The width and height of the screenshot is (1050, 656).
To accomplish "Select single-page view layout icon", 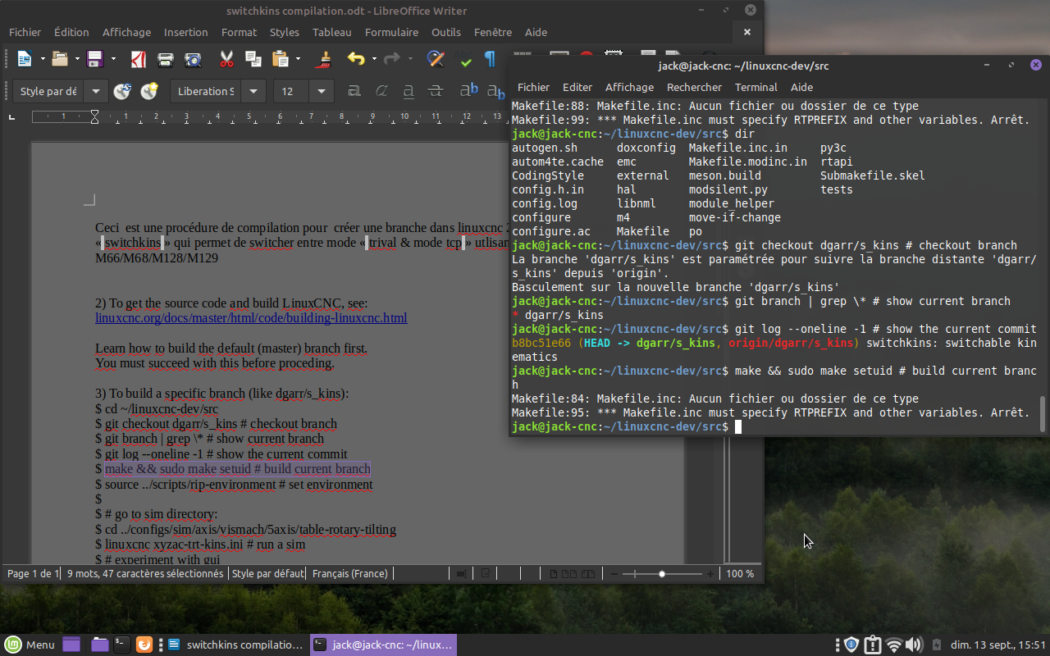I will (x=554, y=574).
